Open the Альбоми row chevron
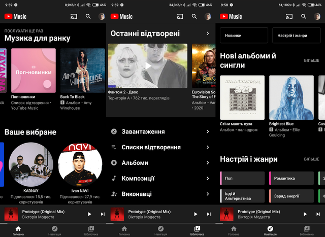This screenshot has width=325, height=237. point(208,163)
